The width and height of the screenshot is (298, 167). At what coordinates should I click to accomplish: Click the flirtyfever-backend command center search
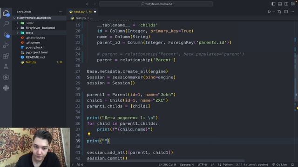[156, 4]
